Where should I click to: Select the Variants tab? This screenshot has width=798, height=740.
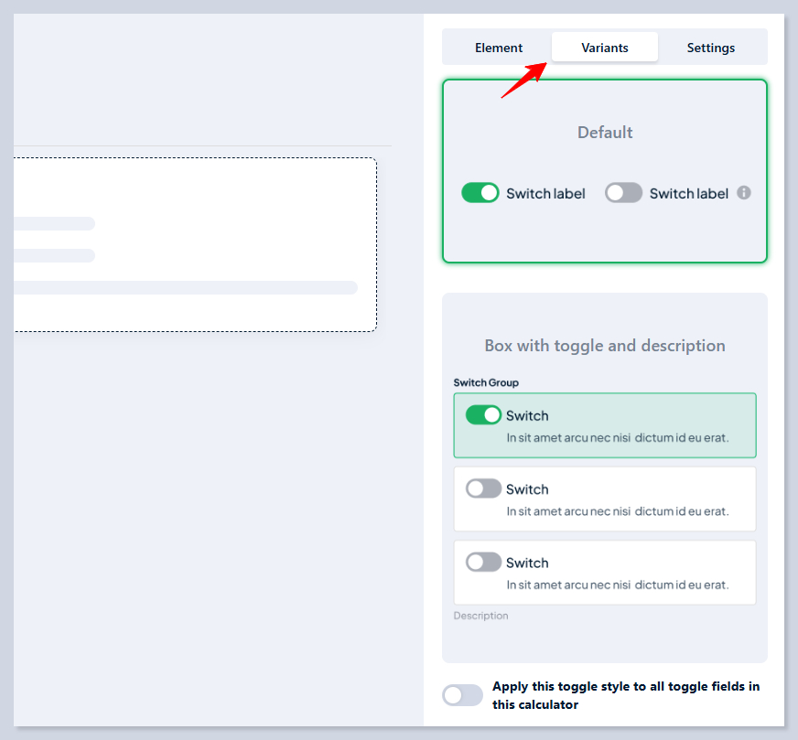point(604,48)
